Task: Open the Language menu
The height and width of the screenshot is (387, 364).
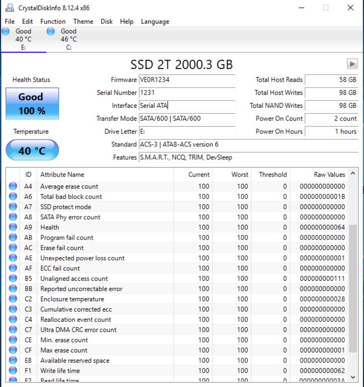Action: coord(155,21)
